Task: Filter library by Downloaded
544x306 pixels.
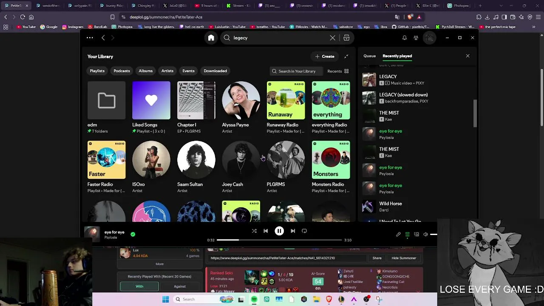Action: [x=215, y=71]
